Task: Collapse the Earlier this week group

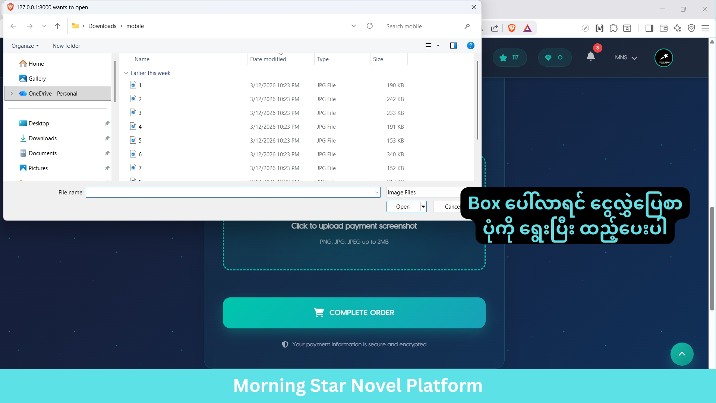Action: (126, 73)
